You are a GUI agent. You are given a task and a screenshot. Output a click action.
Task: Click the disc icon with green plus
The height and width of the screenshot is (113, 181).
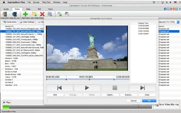59,14
